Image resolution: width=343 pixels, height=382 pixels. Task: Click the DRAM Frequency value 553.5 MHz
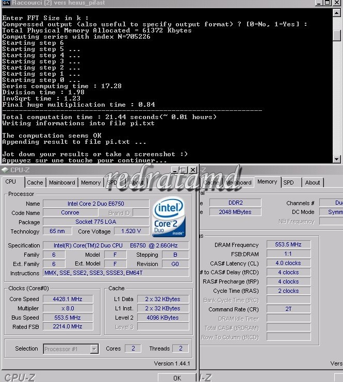pyautogui.click(x=289, y=244)
